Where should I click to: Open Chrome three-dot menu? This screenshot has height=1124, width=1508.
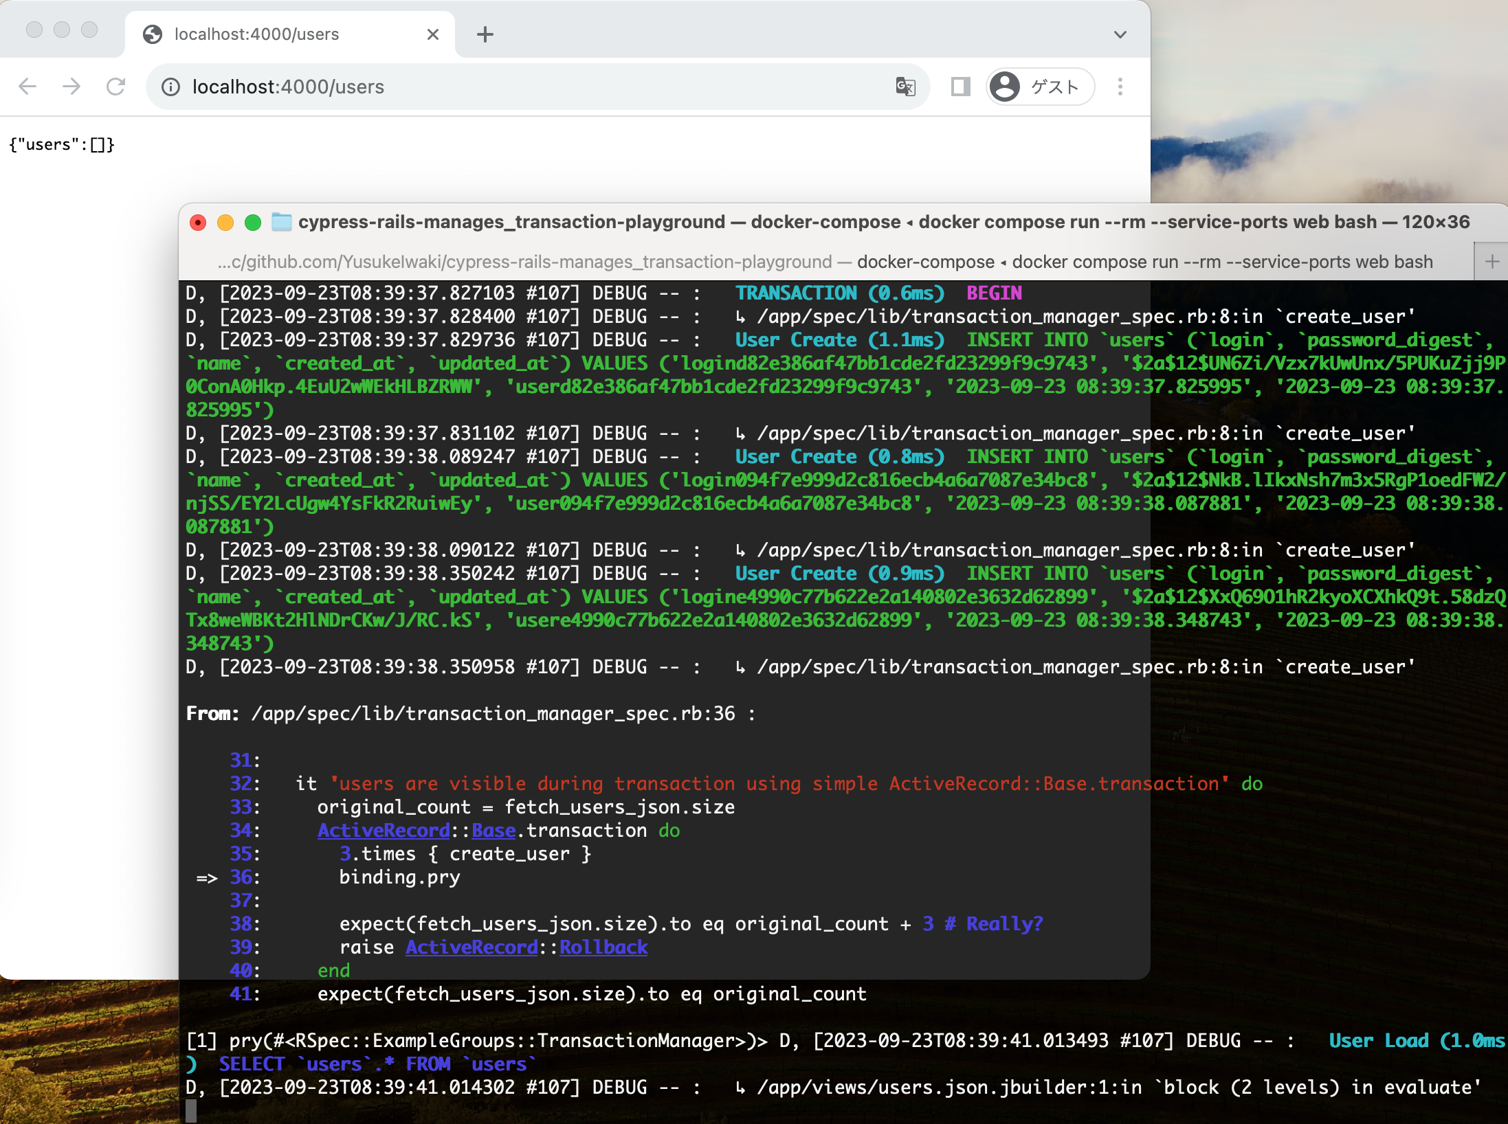[1120, 87]
